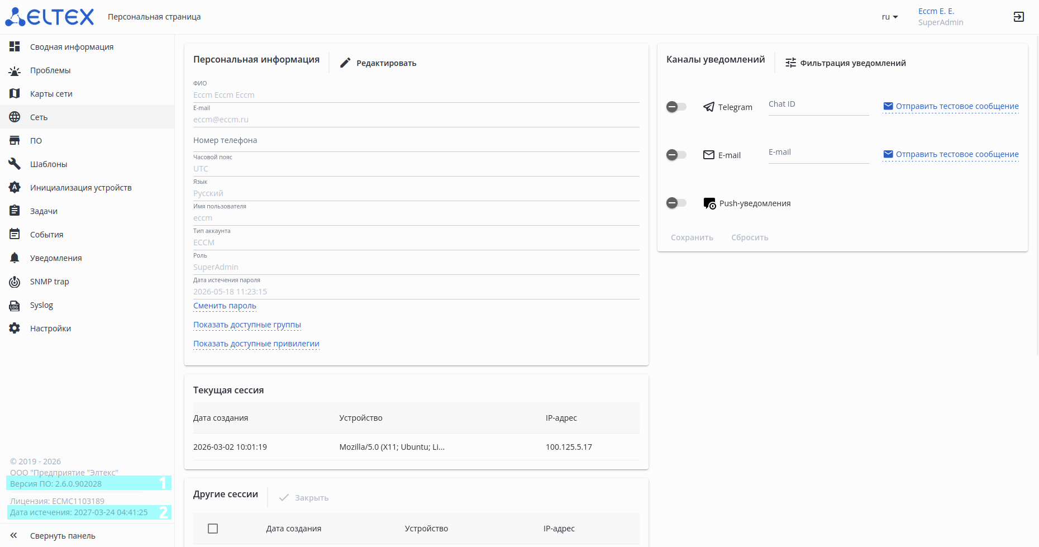
Task: Open Network maps via map icon
Action: click(x=15, y=94)
